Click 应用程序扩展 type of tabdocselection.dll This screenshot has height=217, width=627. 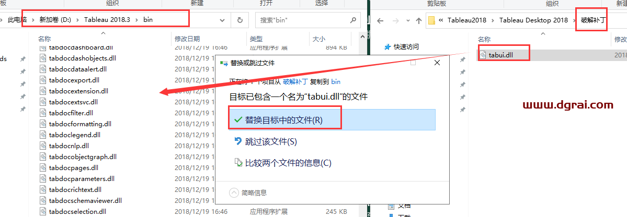point(268,211)
